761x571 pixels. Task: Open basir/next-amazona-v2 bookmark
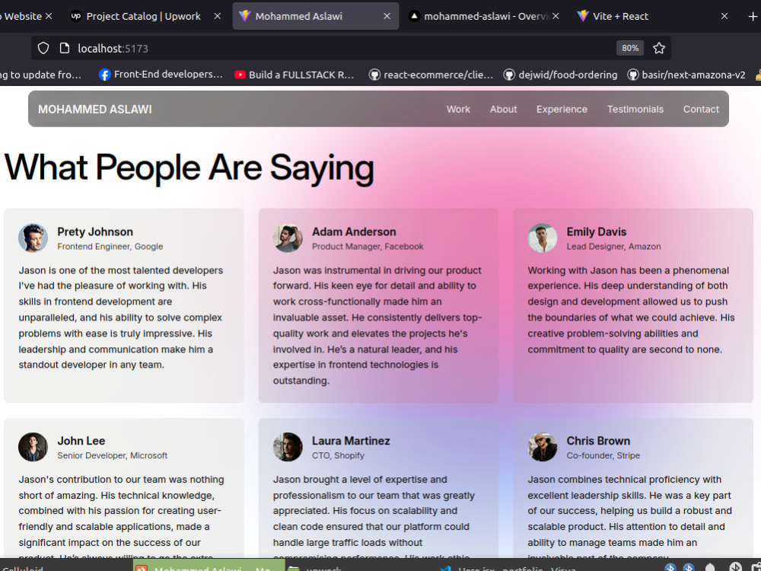[686, 75]
